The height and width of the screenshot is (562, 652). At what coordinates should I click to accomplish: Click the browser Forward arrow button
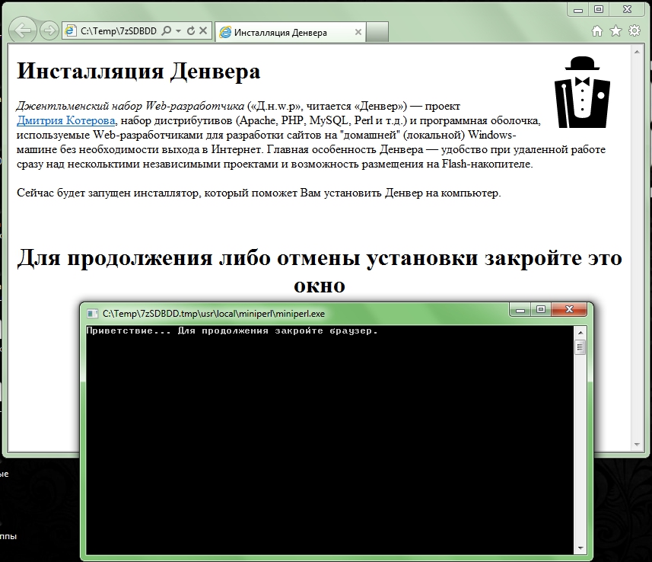coord(49,30)
